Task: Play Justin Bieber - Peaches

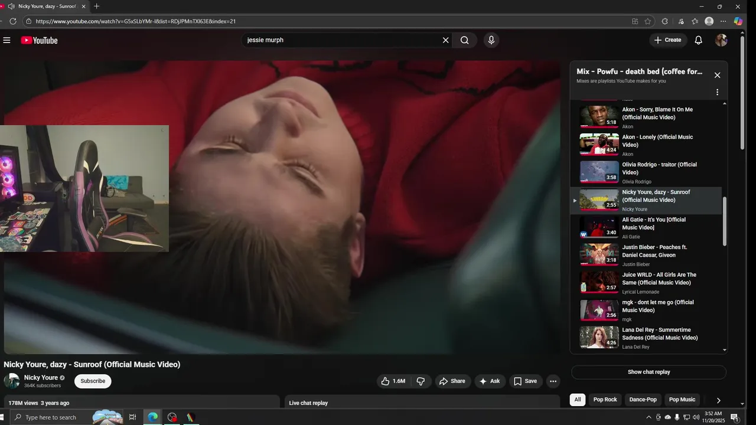Action: click(x=646, y=255)
